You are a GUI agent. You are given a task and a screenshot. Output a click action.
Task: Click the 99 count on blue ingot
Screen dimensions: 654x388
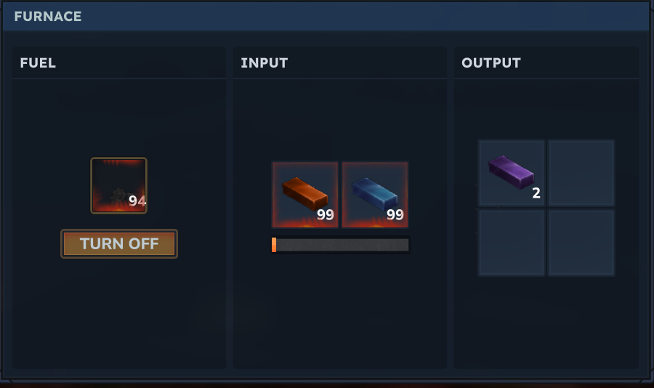(395, 215)
